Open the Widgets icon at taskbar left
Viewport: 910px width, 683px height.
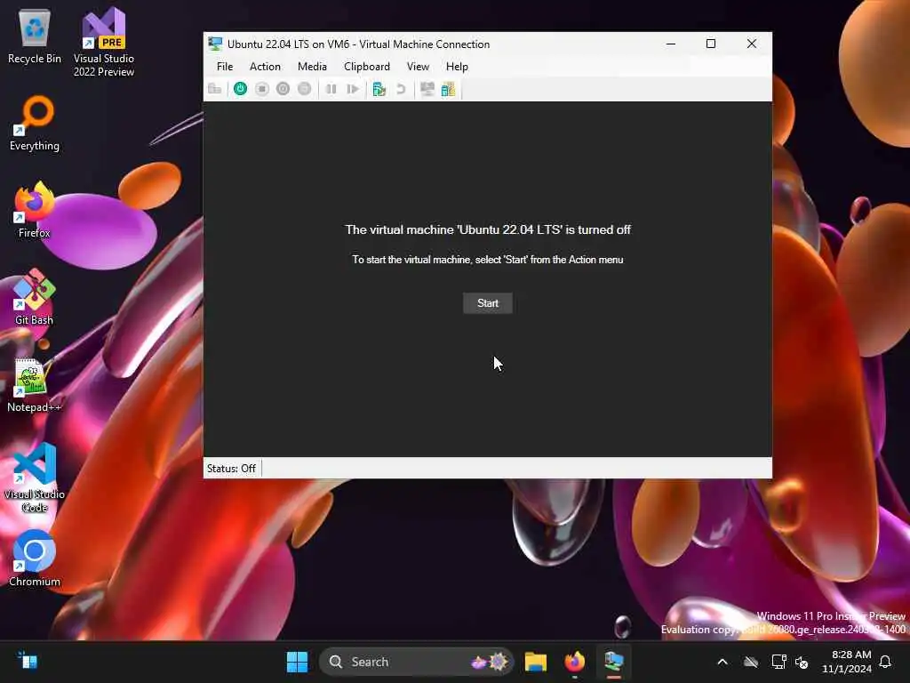point(28,662)
